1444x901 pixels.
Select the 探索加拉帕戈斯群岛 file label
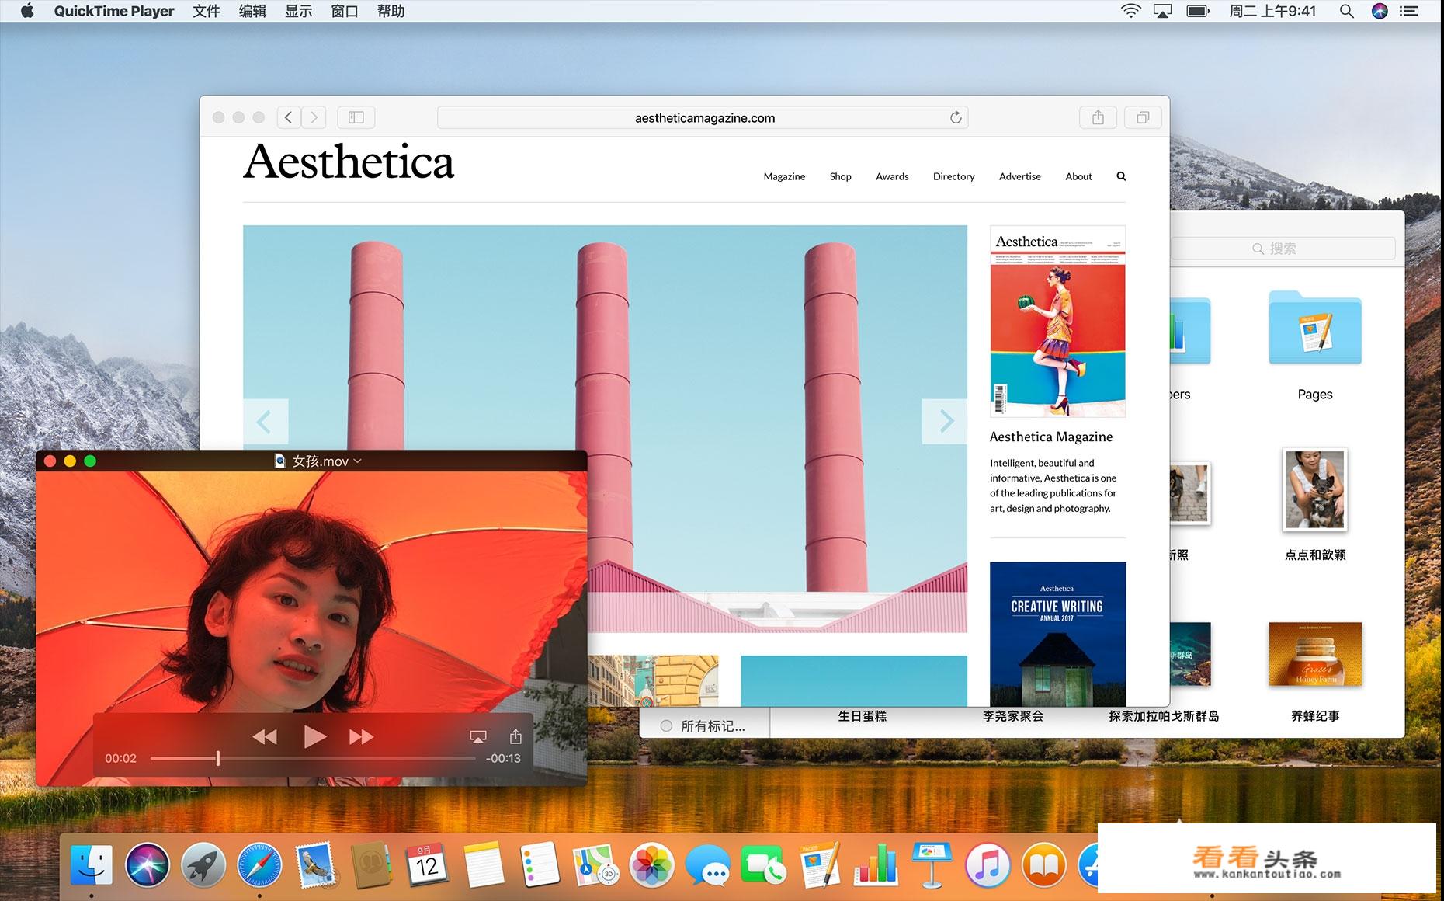point(1163,716)
